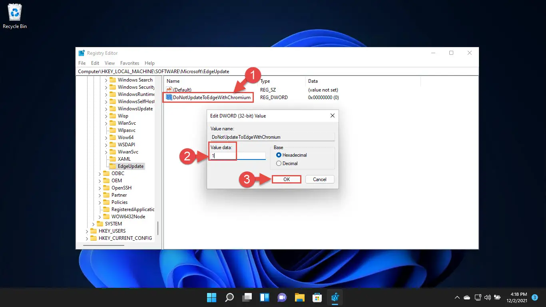The width and height of the screenshot is (546, 307).
Task: Click the Registry Editor title bar icon
Action: [x=82, y=53]
